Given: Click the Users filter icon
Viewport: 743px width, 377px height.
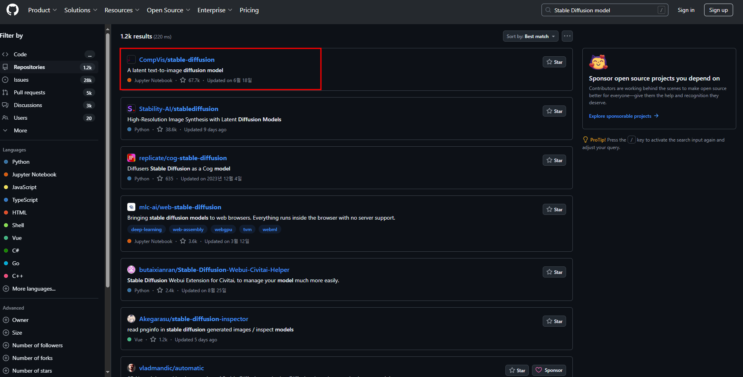Looking at the screenshot, I should tap(5, 118).
